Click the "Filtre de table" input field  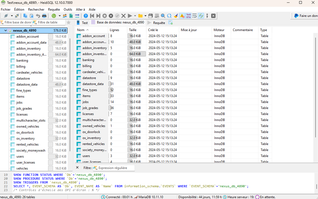coord(49,22)
